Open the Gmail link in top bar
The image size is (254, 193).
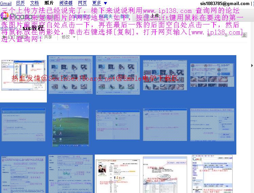(6, 3)
